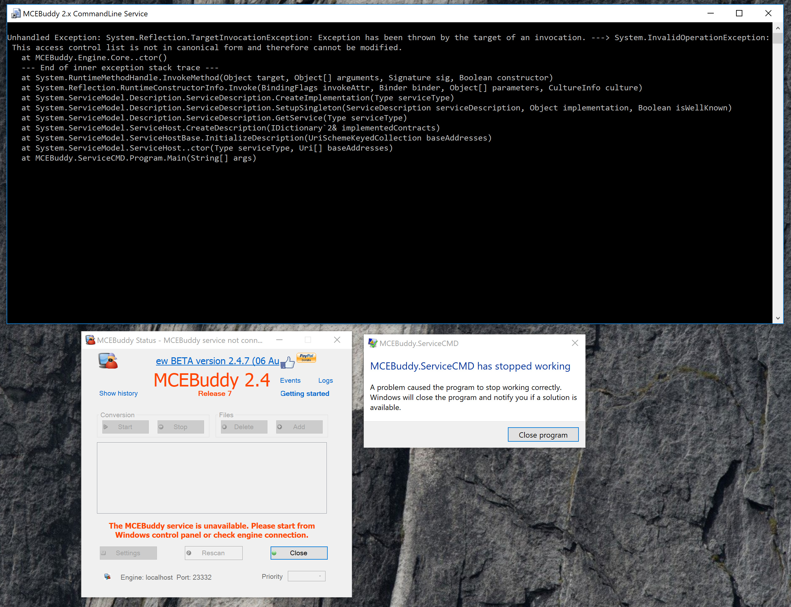
Task: Click the Getting started link
Action: pos(304,393)
